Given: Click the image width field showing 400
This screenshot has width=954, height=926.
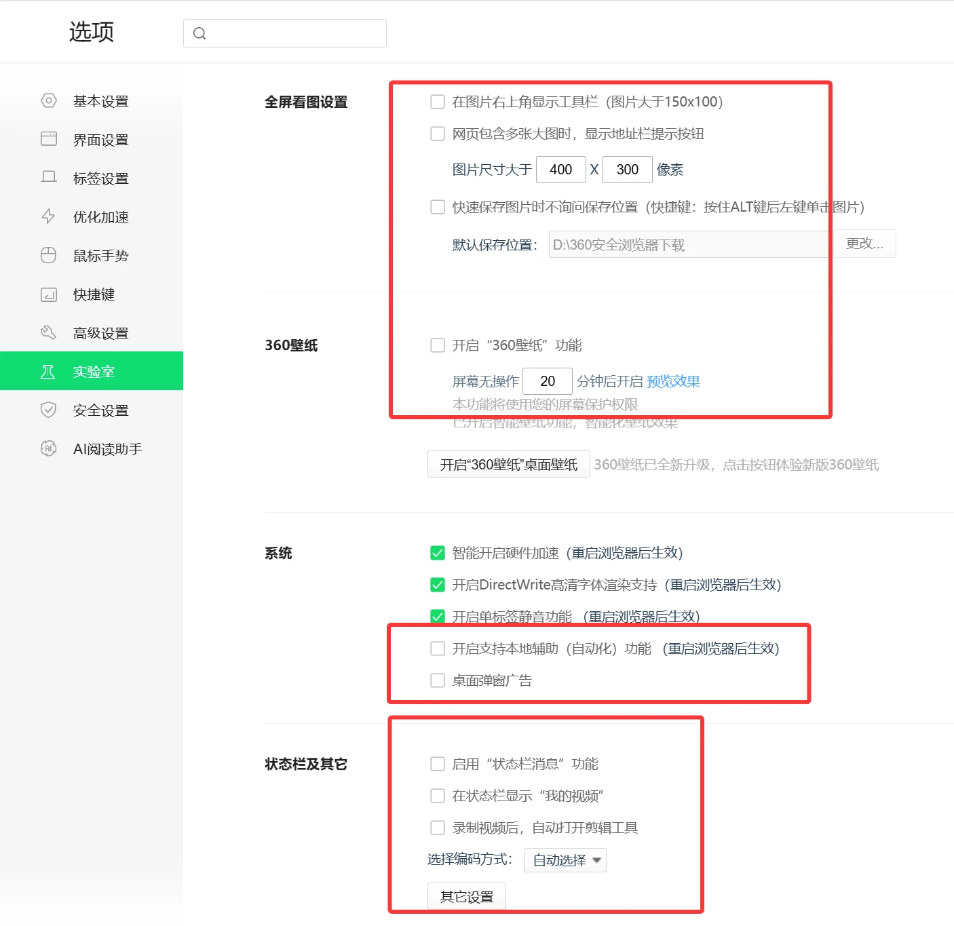Looking at the screenshot, I should pyautogui.click(x=560, y=170).
